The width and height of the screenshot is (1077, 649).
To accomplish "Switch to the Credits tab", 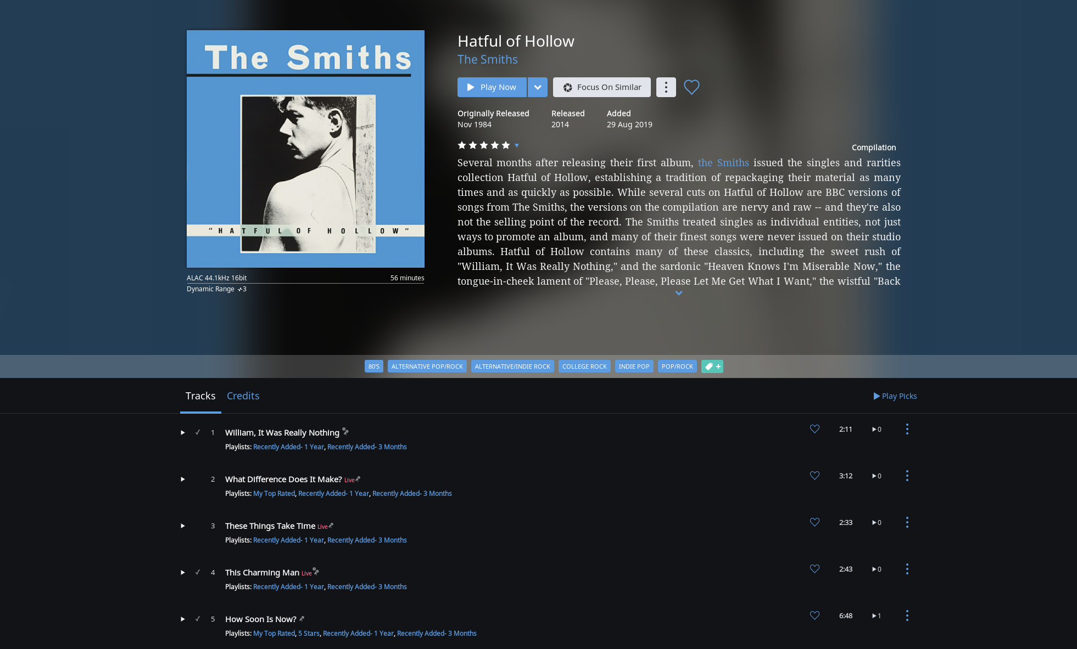I will click(x=243, y=396).
